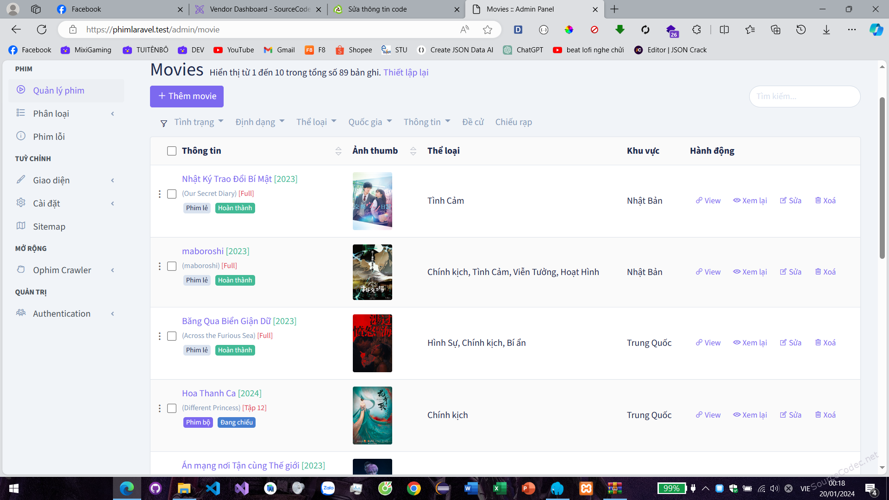Check the Nhật Ký Trao Đổi Bí Mật row
889x500 pixels.
point(172,194)
